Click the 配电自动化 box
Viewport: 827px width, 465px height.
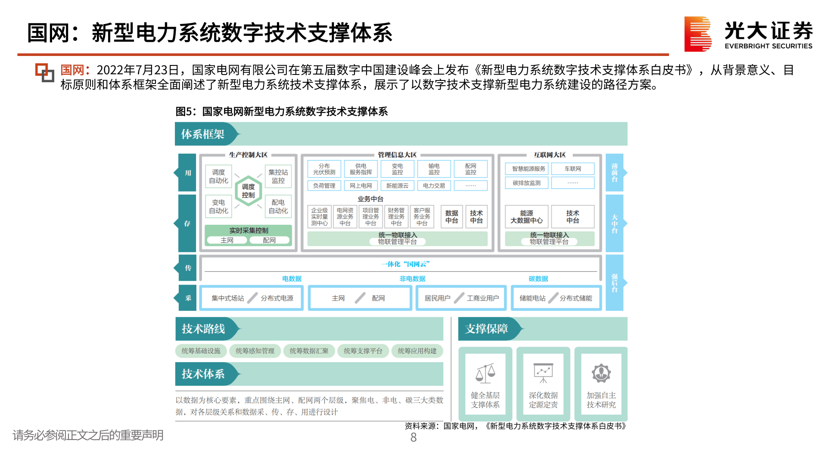(278, 206)
